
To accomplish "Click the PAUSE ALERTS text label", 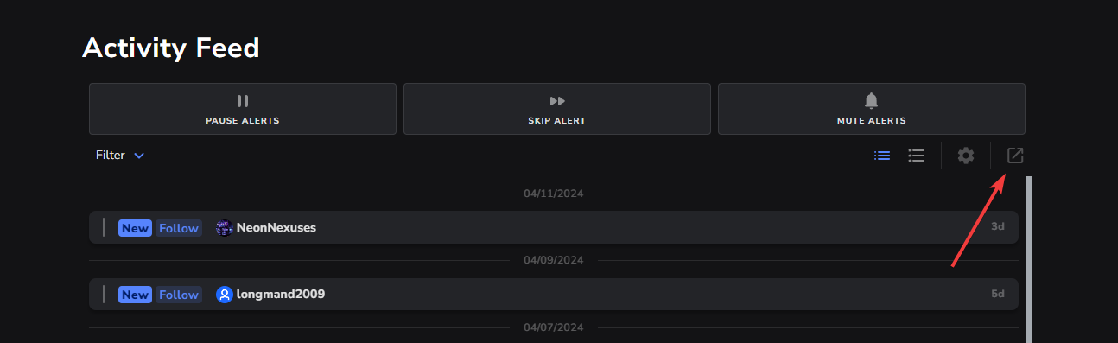I will (243, 121).
